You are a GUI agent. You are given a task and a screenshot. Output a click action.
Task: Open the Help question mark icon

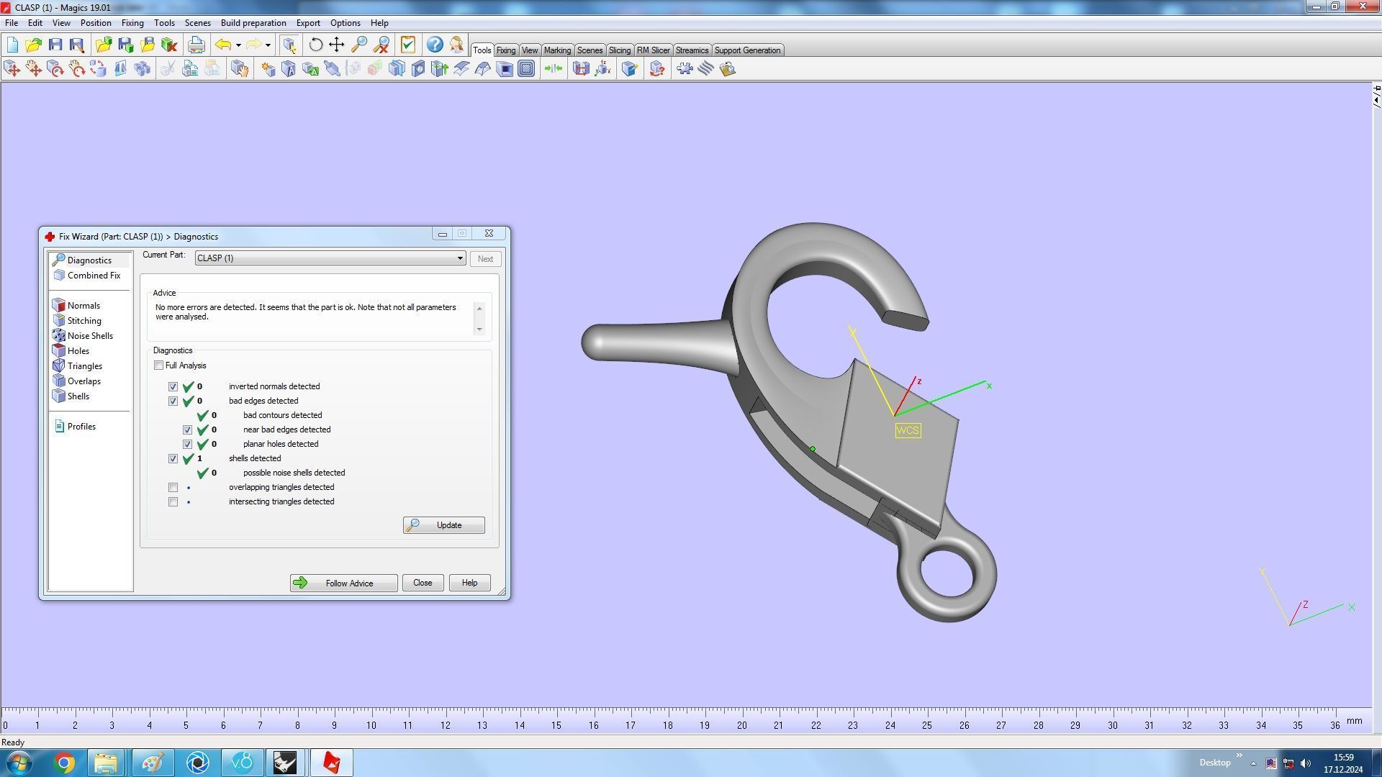[x=435, y=45]
